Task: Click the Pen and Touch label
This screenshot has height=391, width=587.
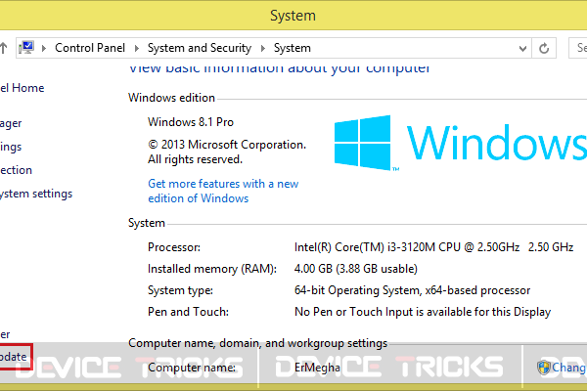Action: coord(188,312)
